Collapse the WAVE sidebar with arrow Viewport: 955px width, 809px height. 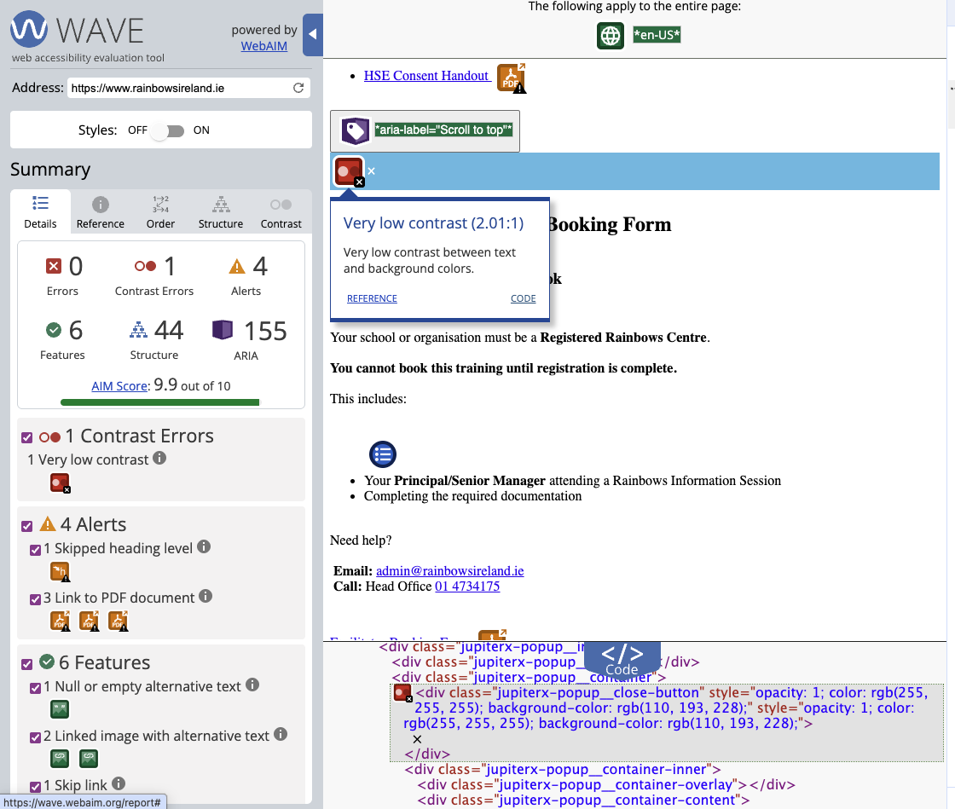312,35
